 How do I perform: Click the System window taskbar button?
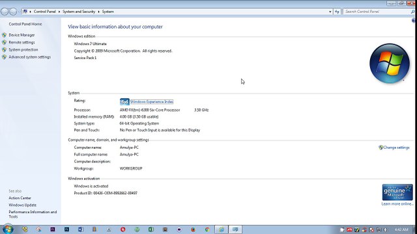pyautogui.click(x=235, y=229)
